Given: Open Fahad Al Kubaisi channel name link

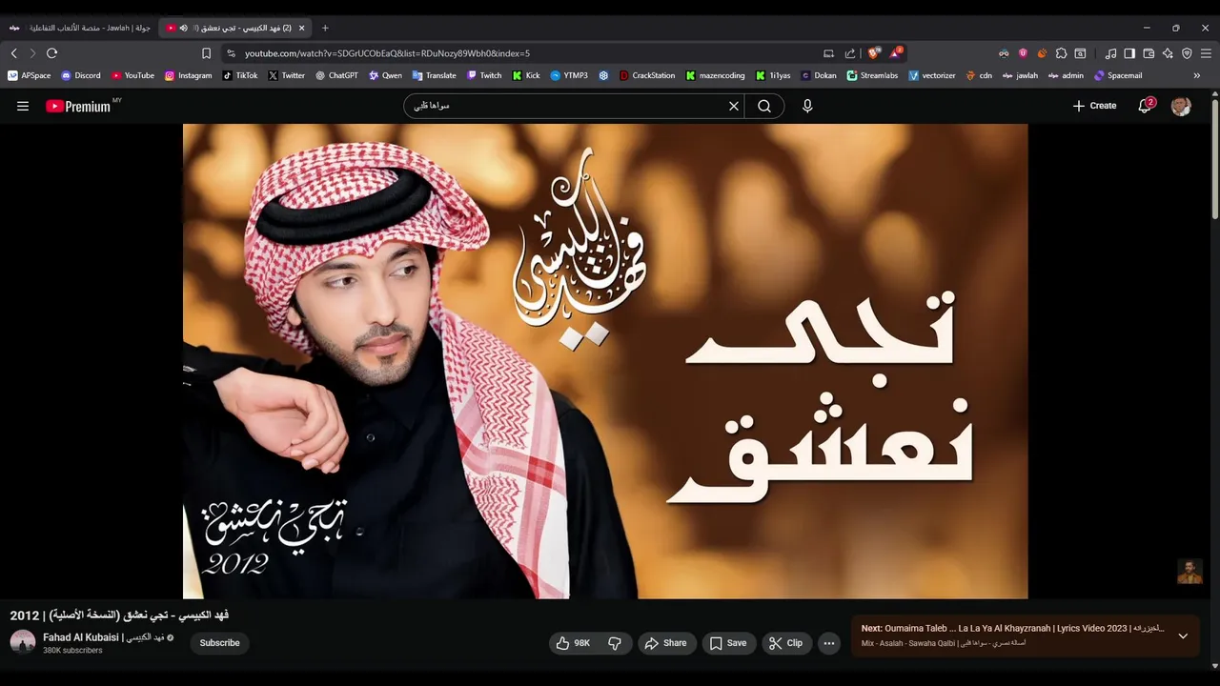Looking at the screenshot, I should 104,637.
